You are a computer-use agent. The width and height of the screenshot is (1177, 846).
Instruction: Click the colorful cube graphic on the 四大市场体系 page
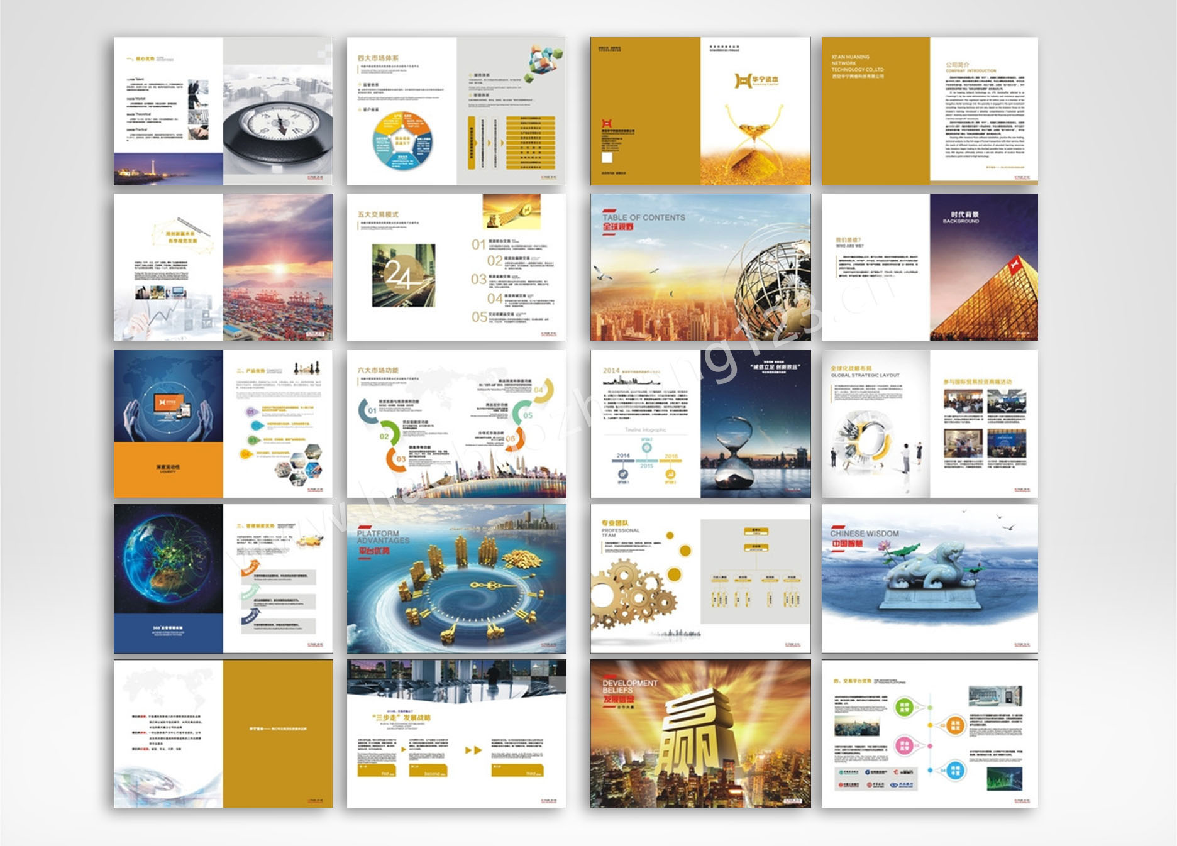pos(544,62)
